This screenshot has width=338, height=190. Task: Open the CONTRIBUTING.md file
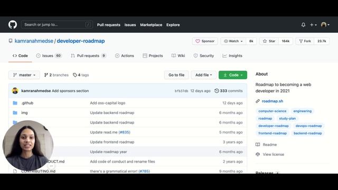tap(39, 171)
